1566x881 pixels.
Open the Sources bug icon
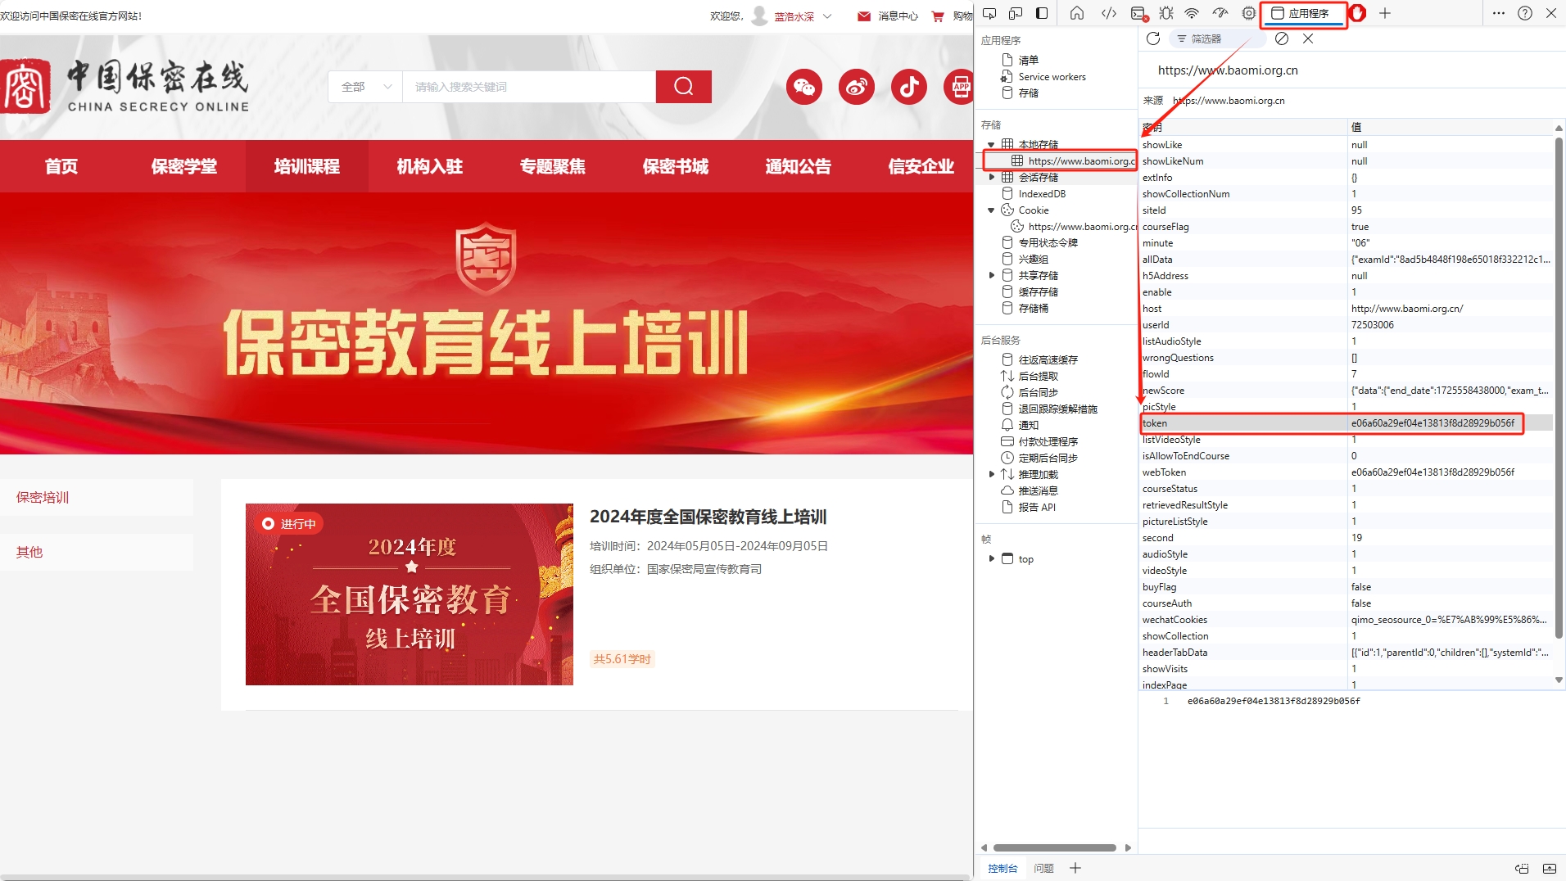(1166, 13)
